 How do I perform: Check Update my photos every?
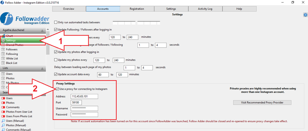click(55, 60)
